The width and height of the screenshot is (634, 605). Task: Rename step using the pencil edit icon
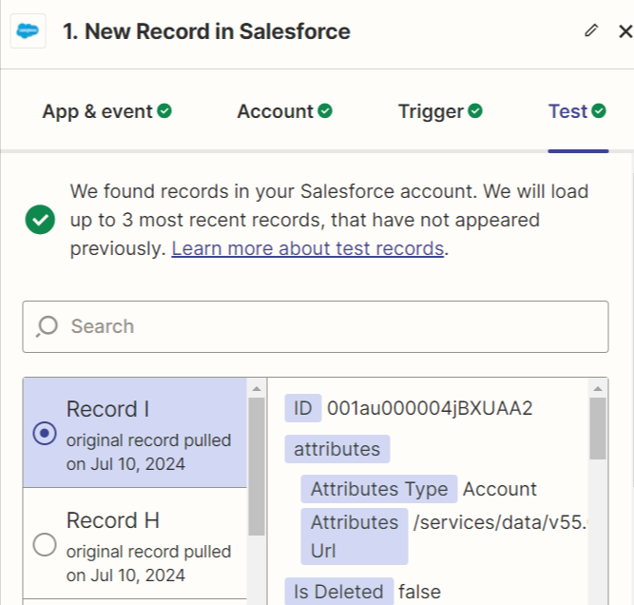591,30
